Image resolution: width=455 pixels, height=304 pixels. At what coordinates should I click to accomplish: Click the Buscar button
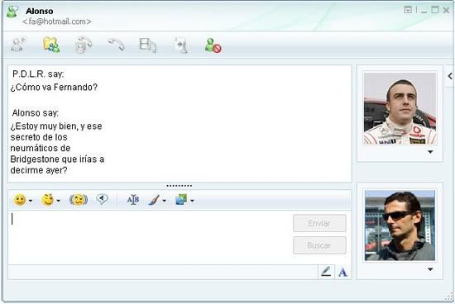(x=319, y=245)
